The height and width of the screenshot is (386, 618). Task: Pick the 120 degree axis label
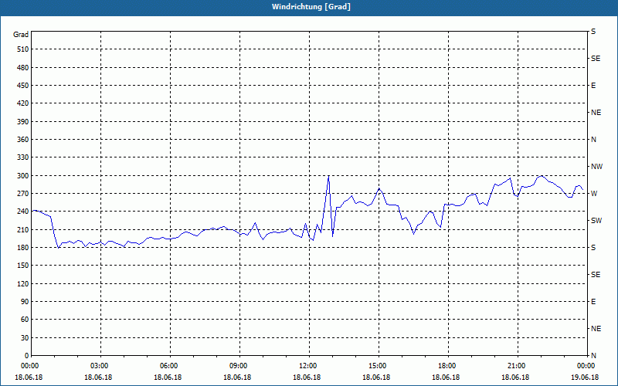point(23,283)
